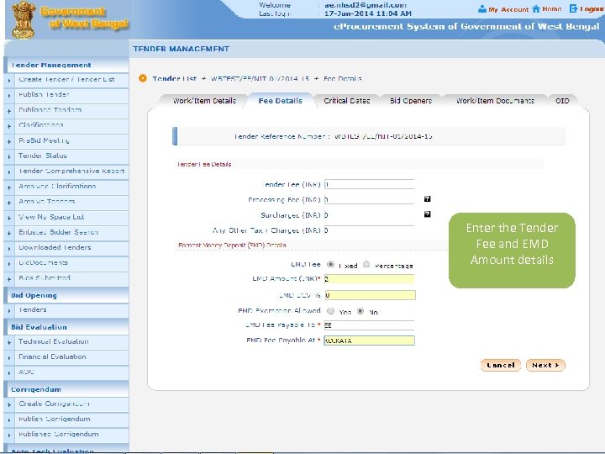
Task: Open Tender Status menu item
Action: click(x=43, y=156)
